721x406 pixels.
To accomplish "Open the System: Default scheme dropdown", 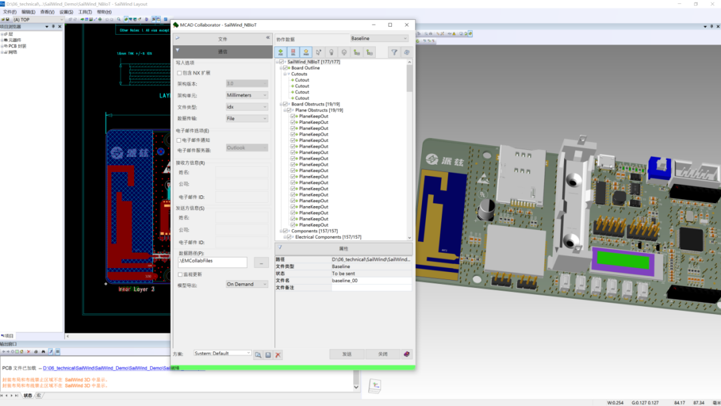I will pyautogui.click(x=222, y=353).
